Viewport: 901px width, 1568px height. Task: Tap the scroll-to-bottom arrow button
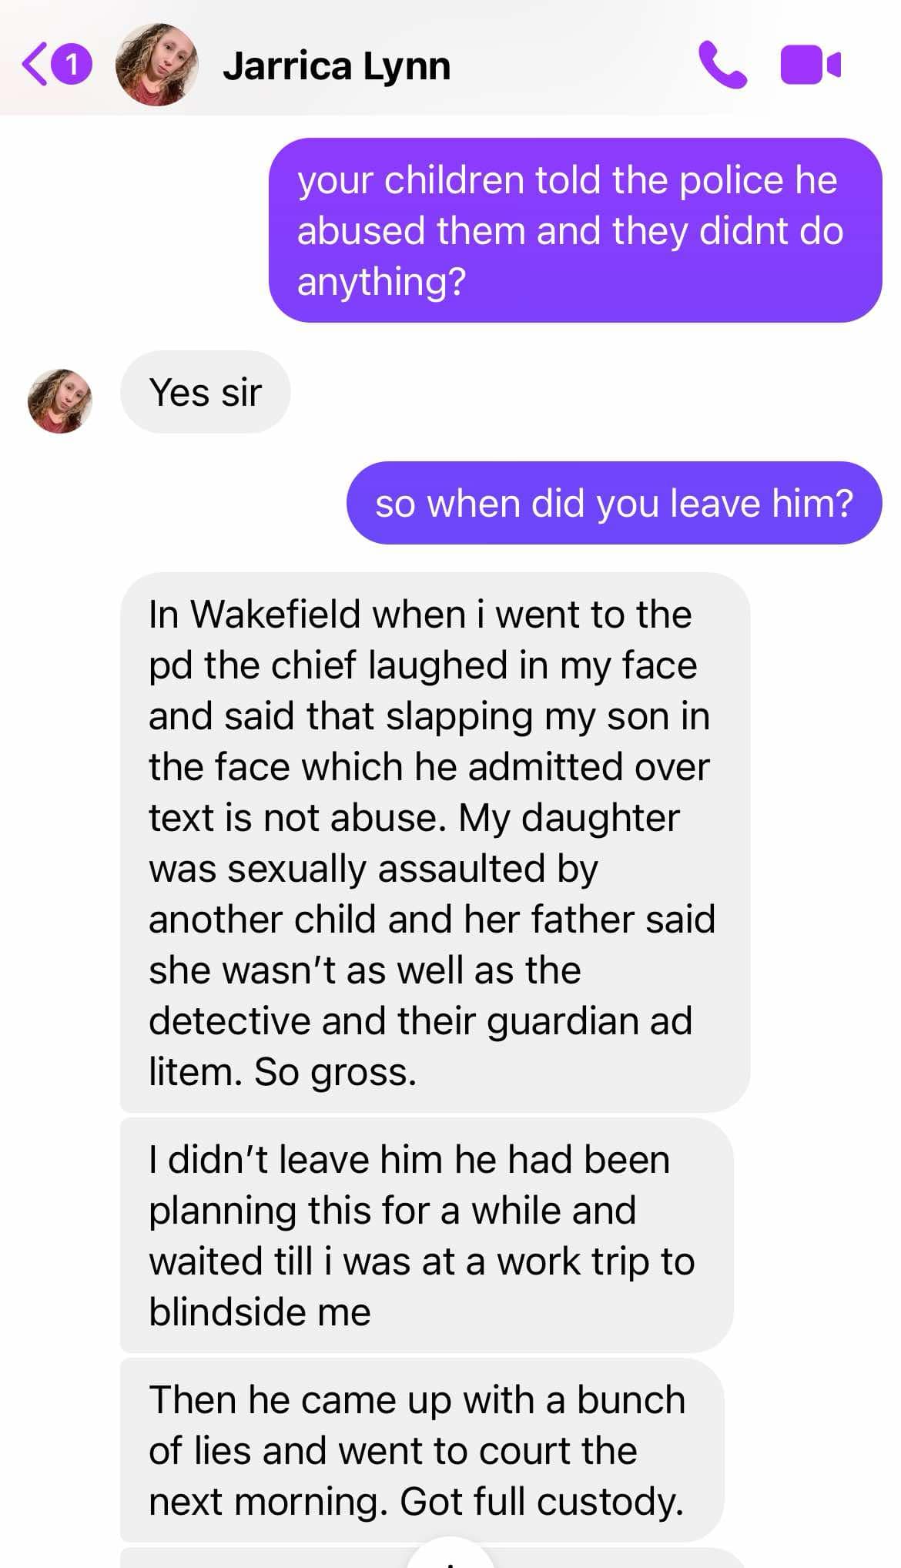pos(450,1554)
